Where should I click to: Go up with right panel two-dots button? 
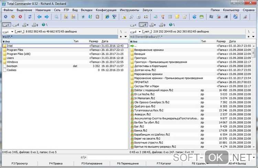coord(253,32)
